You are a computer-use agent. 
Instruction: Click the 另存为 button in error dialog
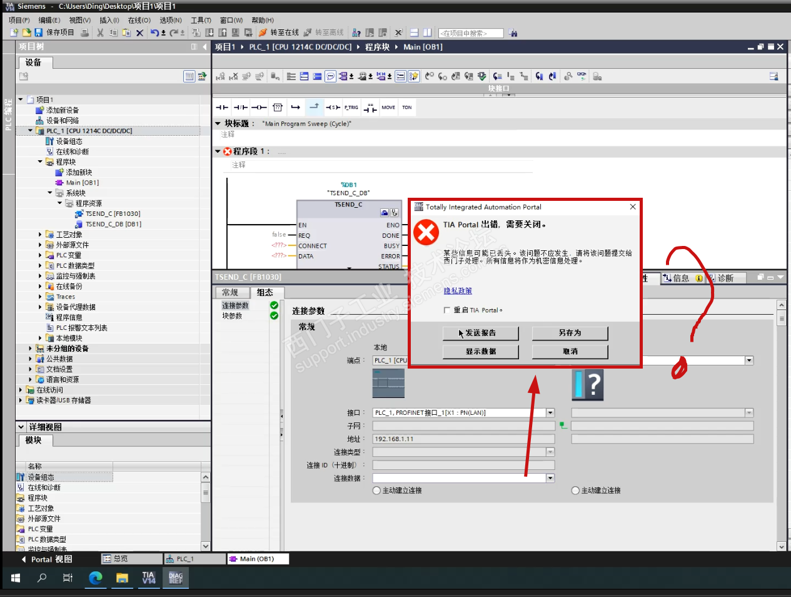point(570,333)
